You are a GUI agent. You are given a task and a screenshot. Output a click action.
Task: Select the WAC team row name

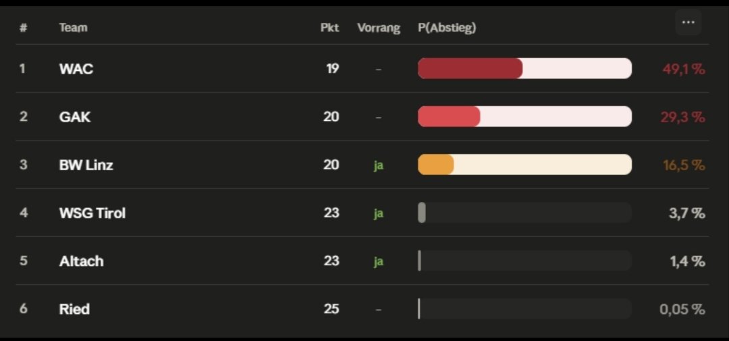point(76,69)
